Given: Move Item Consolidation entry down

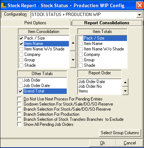Looking at the screenshot, I should (73, 60).
